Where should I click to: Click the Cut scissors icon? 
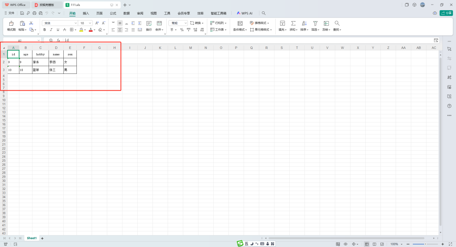pyautogui.click(x=31, y=23)
